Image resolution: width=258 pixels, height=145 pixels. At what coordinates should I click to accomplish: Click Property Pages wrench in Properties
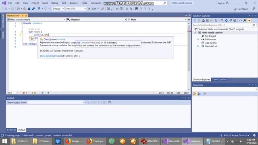[205, 94]
